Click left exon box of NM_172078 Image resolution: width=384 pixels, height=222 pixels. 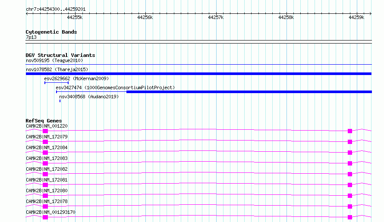coord(45,206)
